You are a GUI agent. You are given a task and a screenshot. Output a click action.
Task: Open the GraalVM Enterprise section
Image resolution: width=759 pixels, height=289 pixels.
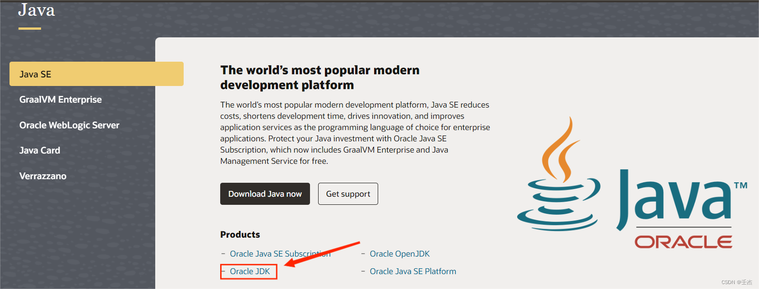pyautogui.click(x=60, y=99)
